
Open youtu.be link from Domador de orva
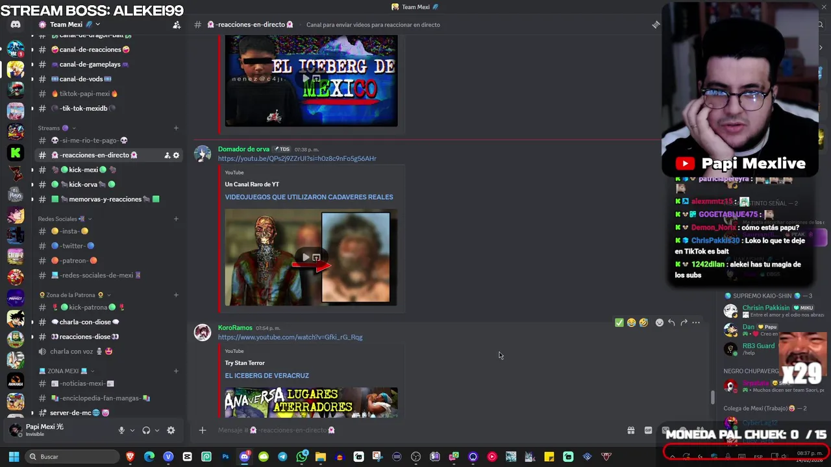[297, 158]
